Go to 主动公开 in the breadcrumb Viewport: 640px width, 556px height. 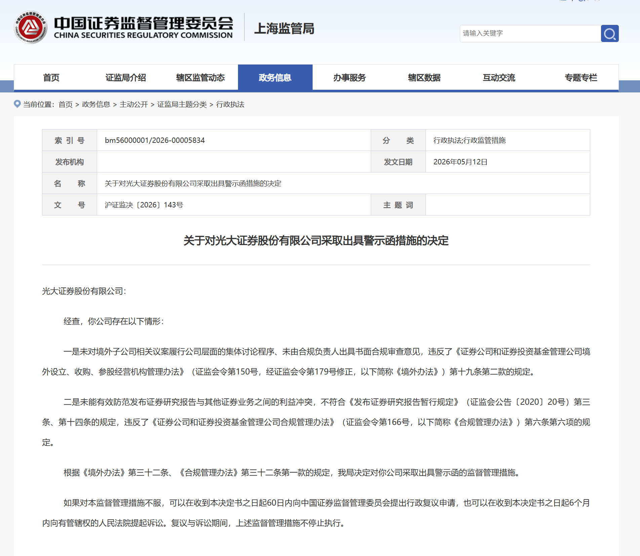pyautogui.click(x=134, y=105)
